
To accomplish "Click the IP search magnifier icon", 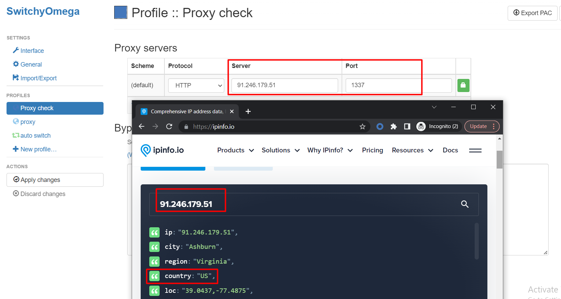I will (465, 204).
